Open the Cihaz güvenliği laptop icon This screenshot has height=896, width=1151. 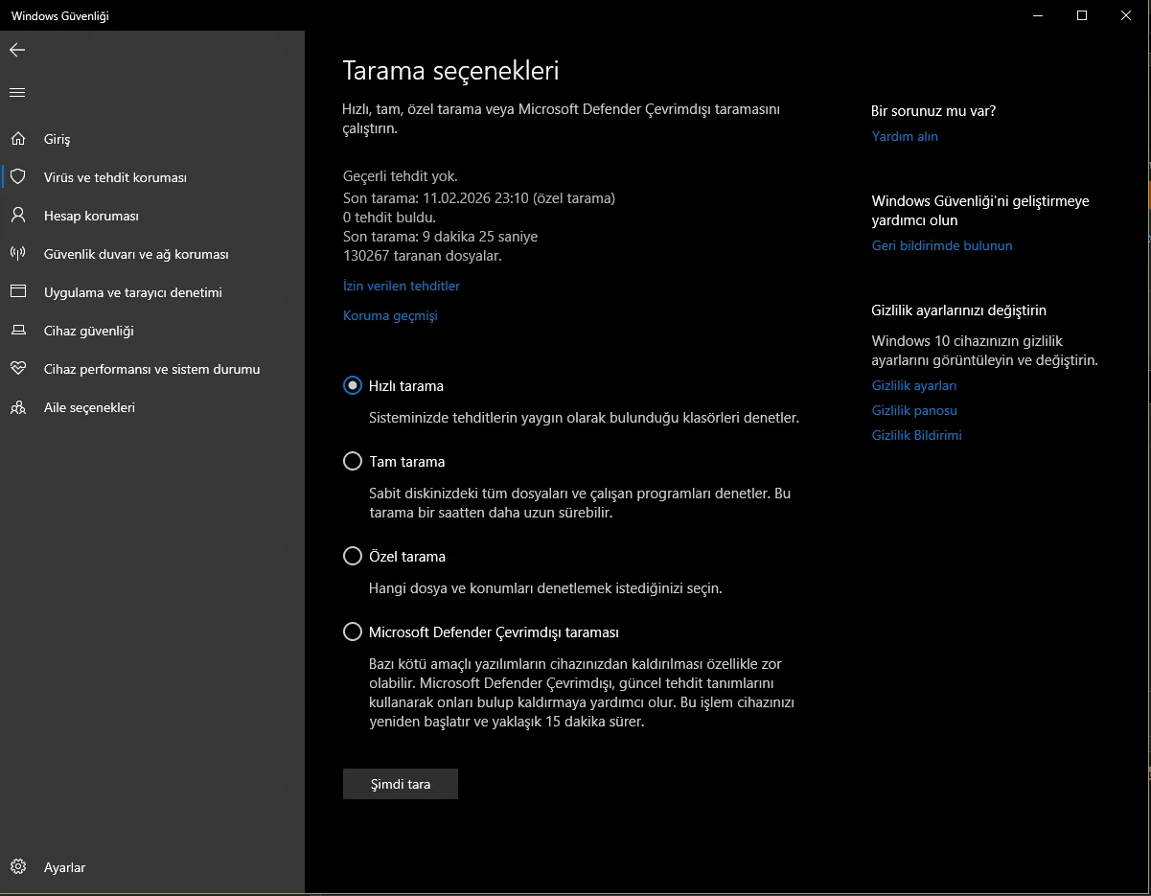(x=17, y=331)
